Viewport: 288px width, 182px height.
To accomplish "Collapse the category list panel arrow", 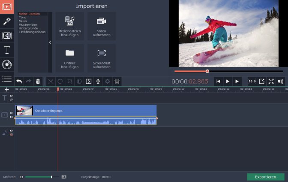I will pos(50,42).
